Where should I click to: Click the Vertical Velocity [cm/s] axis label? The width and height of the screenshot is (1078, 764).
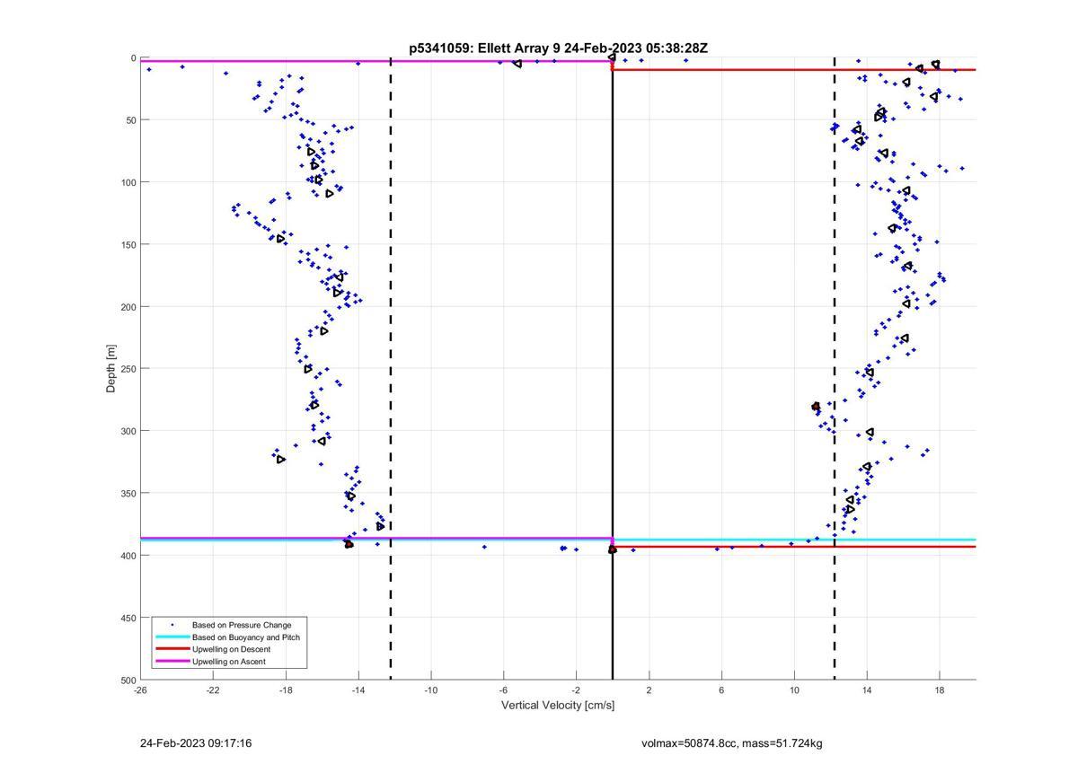558,706
